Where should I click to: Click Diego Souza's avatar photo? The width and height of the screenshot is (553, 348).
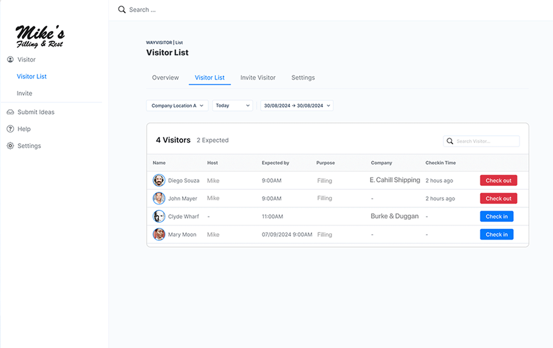[159, 180]
